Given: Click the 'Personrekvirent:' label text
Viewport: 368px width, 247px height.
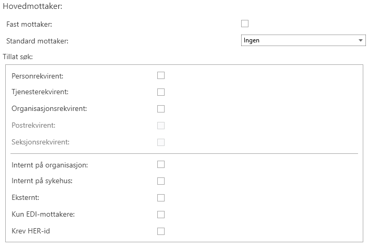Looking at the screenshot, I should pos(37,76).
